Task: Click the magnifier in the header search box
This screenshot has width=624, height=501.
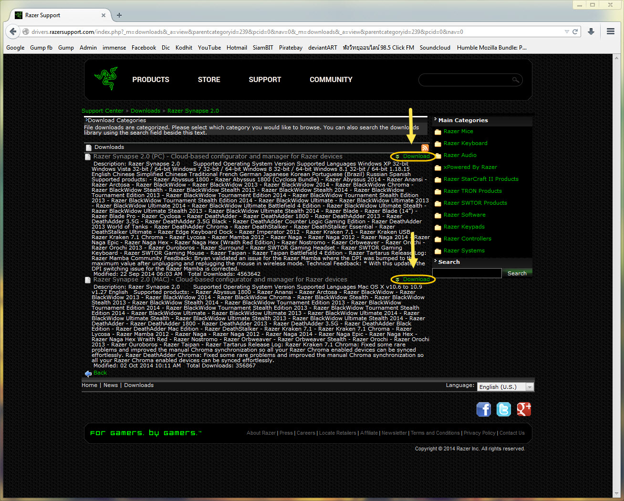Action: click(515, 80)
